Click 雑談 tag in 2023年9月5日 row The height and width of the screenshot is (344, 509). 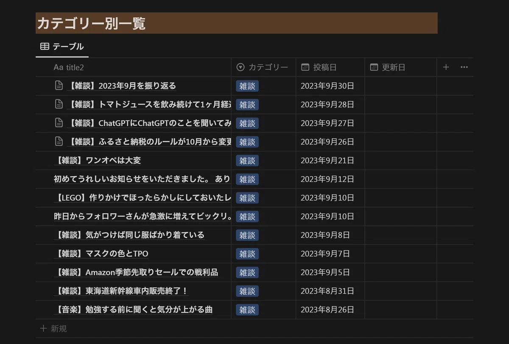[247, 273]
